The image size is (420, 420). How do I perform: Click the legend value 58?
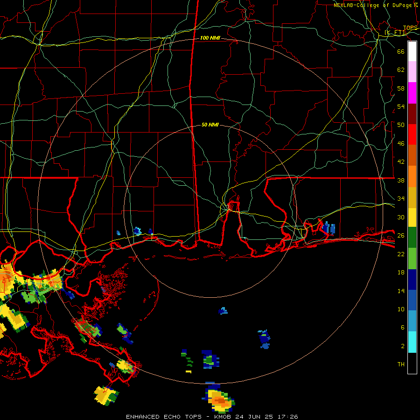401,88
